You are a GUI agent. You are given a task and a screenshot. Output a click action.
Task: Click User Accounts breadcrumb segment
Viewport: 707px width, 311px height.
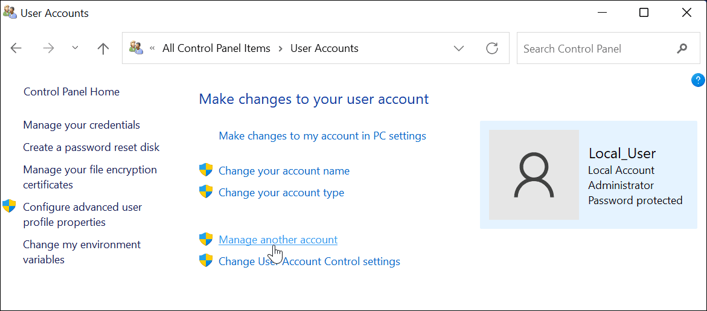click(x=324, y=48)
